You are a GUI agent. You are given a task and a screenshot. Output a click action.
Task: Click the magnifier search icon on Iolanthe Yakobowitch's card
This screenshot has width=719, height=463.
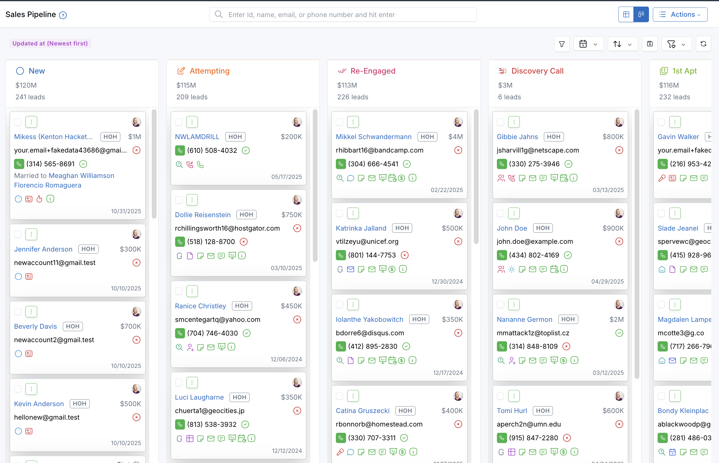coord(340,360)
